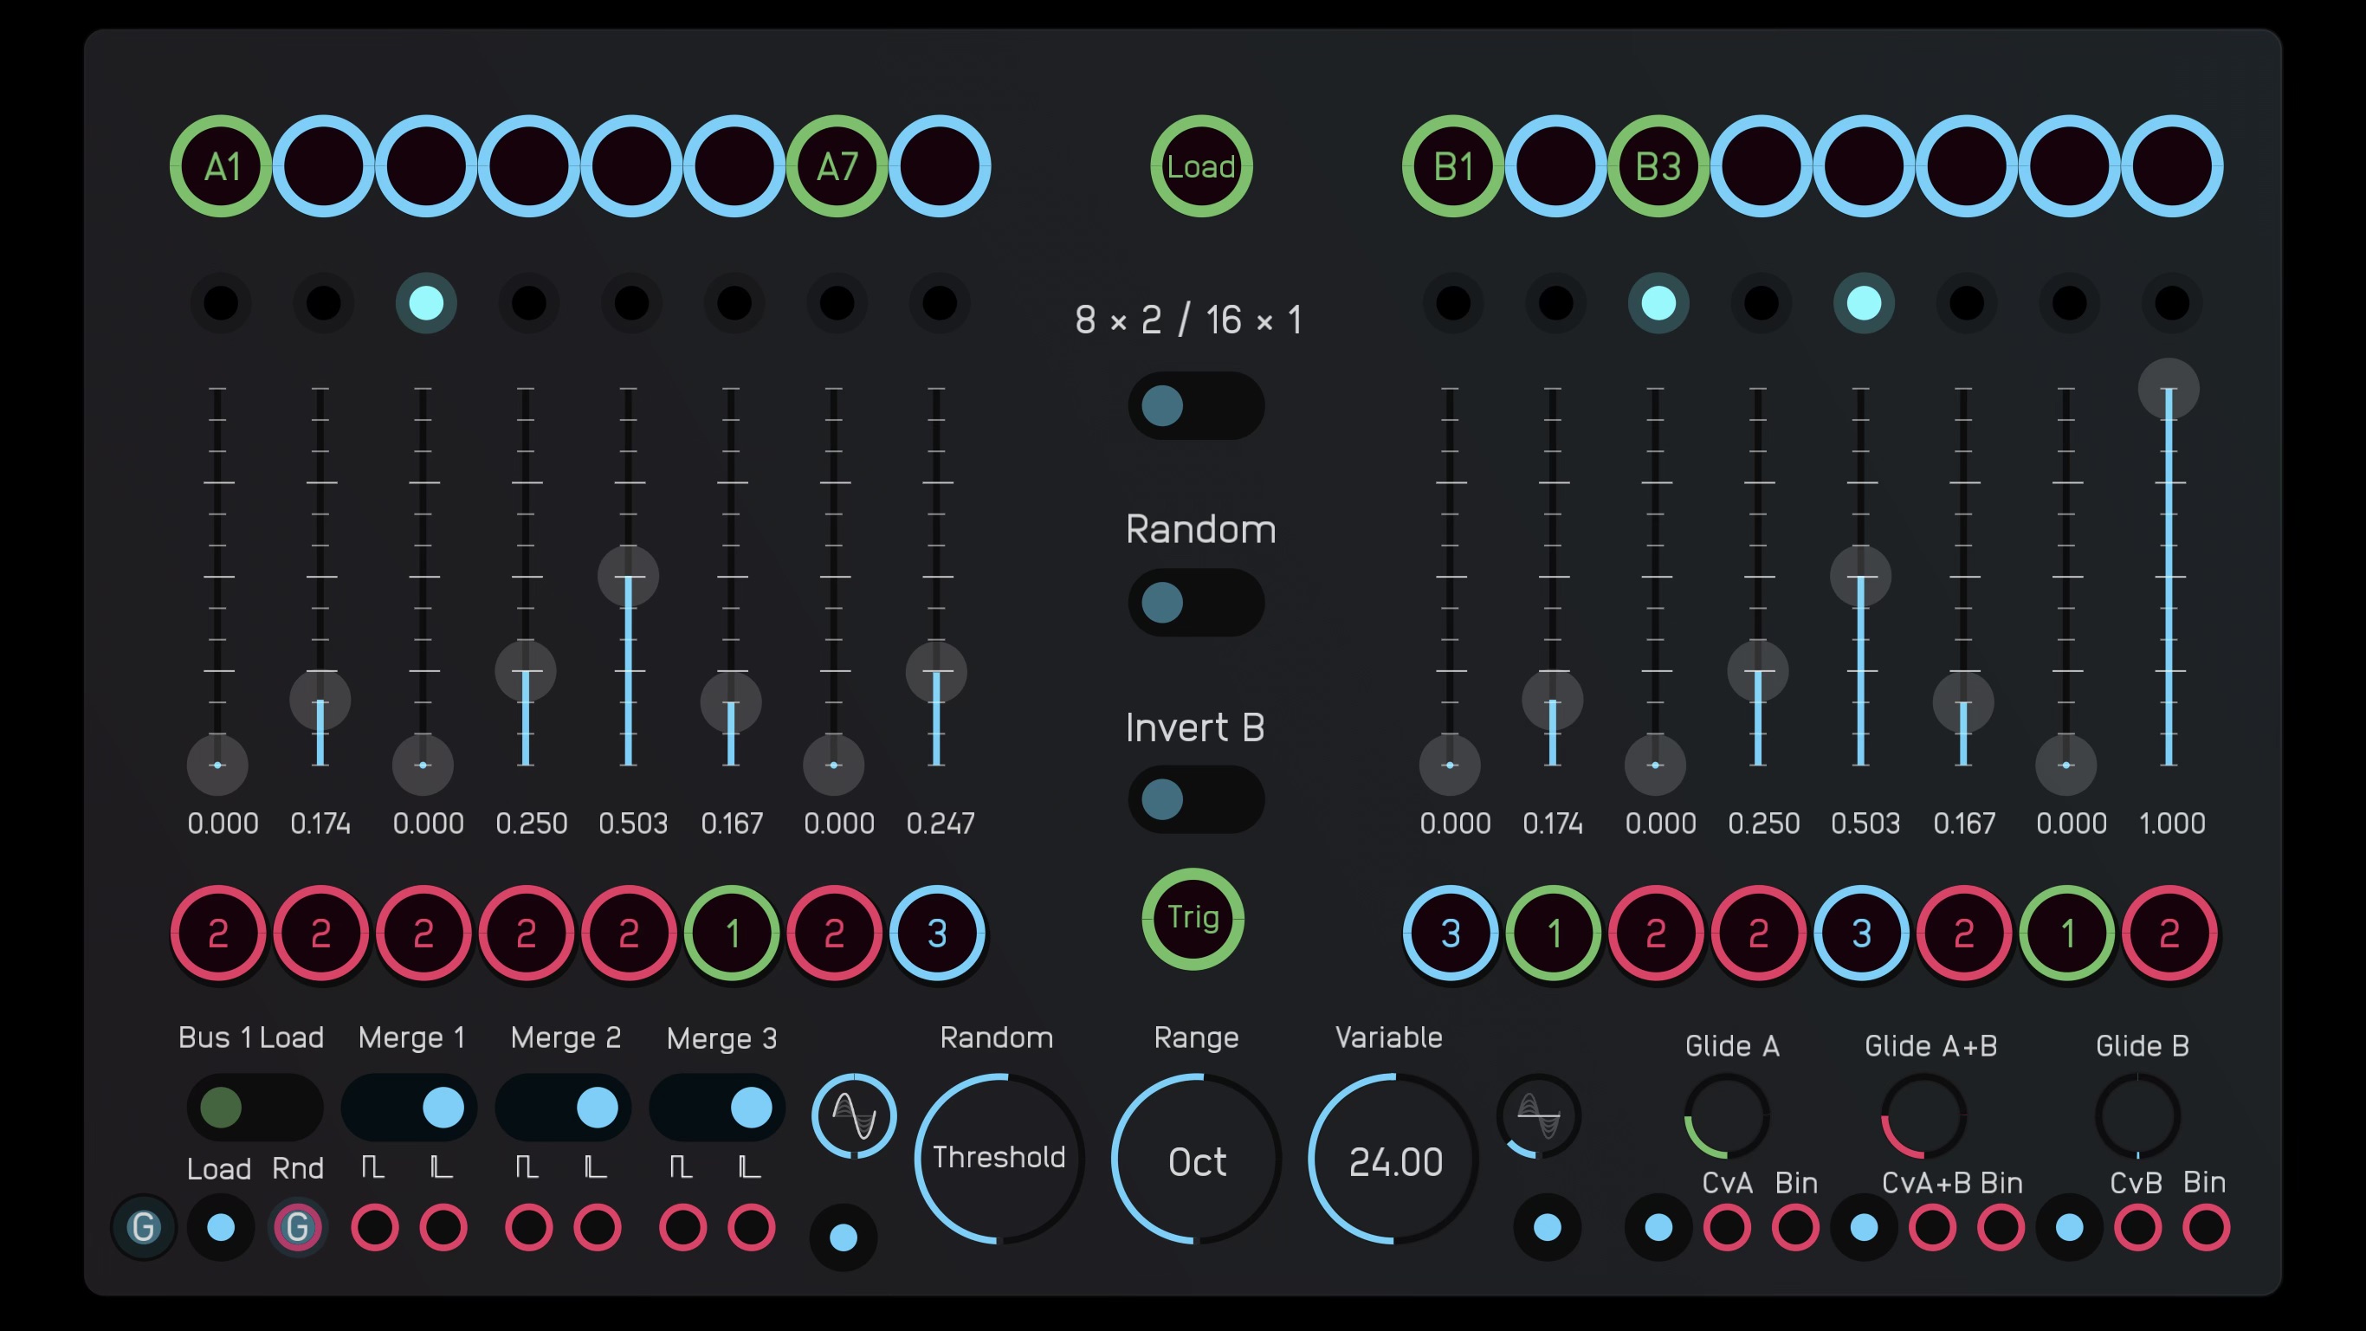The image size is (2366, 1331).
Task: Click the Bin jack beside CvB
Action: pyautogui.click(x=2206, y=1227)
